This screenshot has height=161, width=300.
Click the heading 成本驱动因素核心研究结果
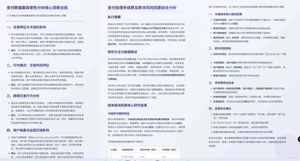tap(127, 105)
